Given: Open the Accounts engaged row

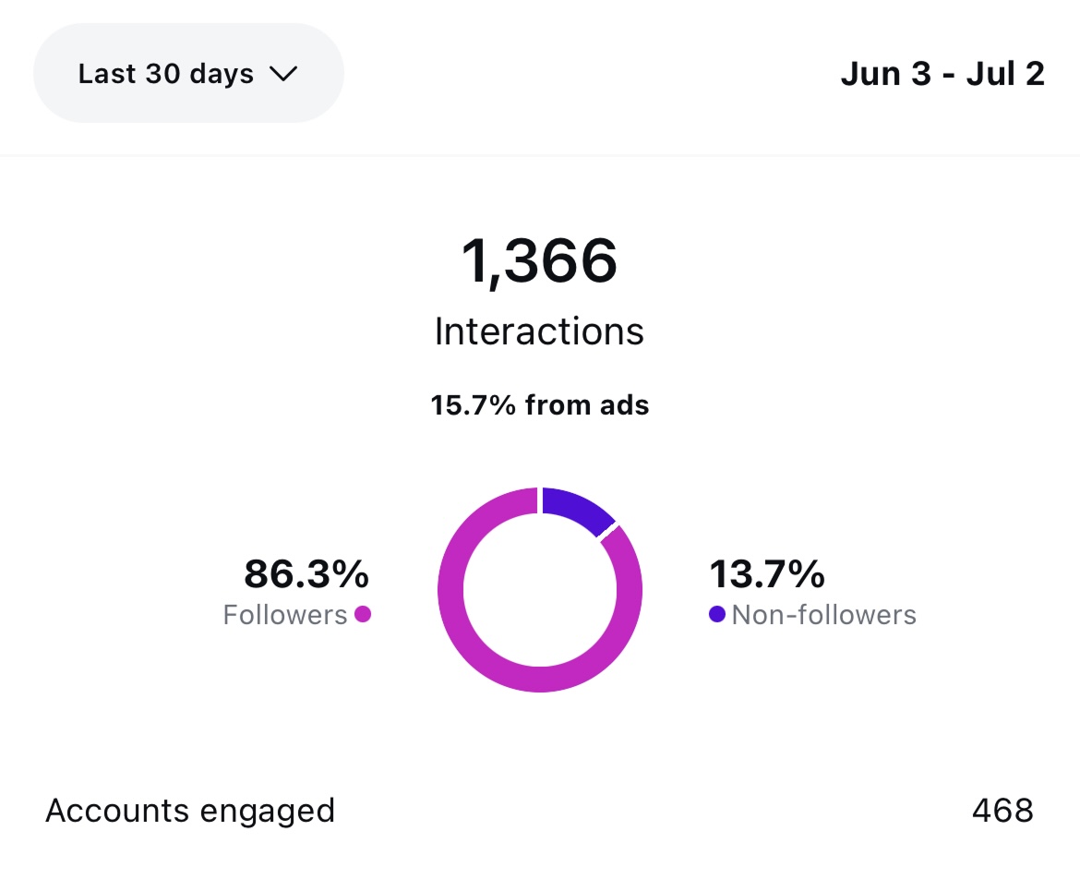Looking at the screenshot, I should (x=540, y=810).
